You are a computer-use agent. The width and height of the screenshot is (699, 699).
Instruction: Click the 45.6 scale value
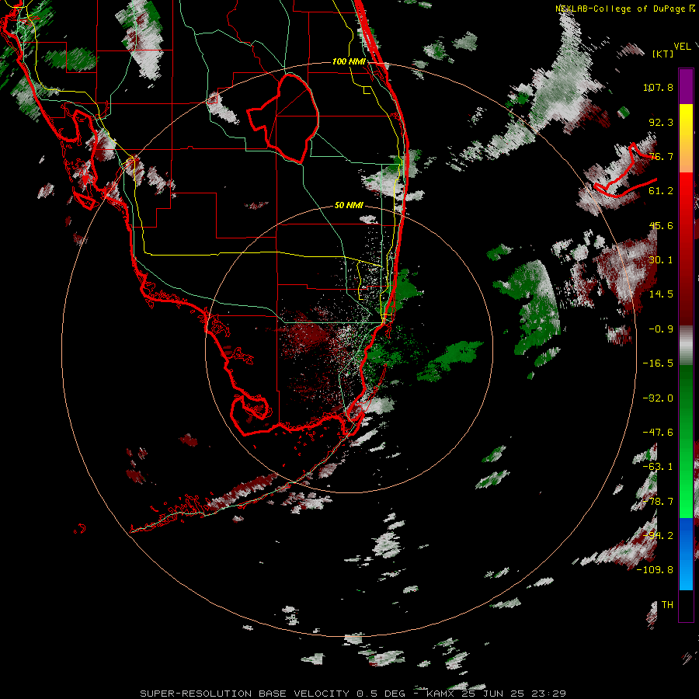point(661,225)
